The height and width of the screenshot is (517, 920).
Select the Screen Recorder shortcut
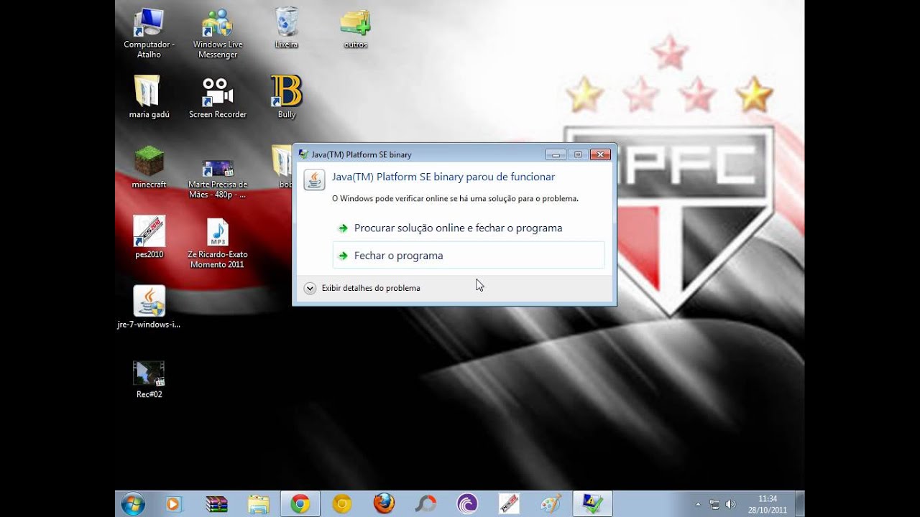tap(217, 97)
